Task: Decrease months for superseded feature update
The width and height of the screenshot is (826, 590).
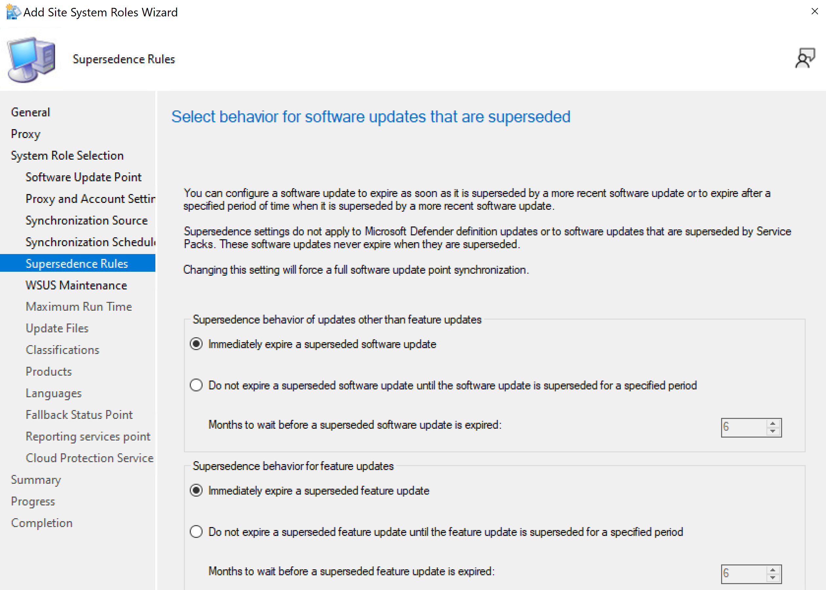Action: click(773, 578)
